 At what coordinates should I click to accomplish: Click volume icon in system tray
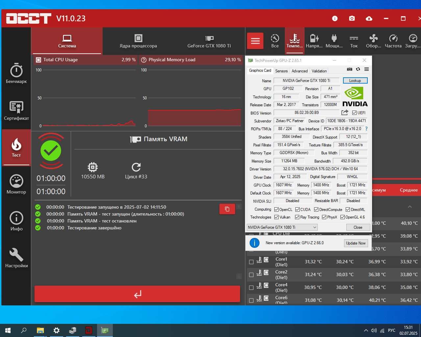click(374, 330)
